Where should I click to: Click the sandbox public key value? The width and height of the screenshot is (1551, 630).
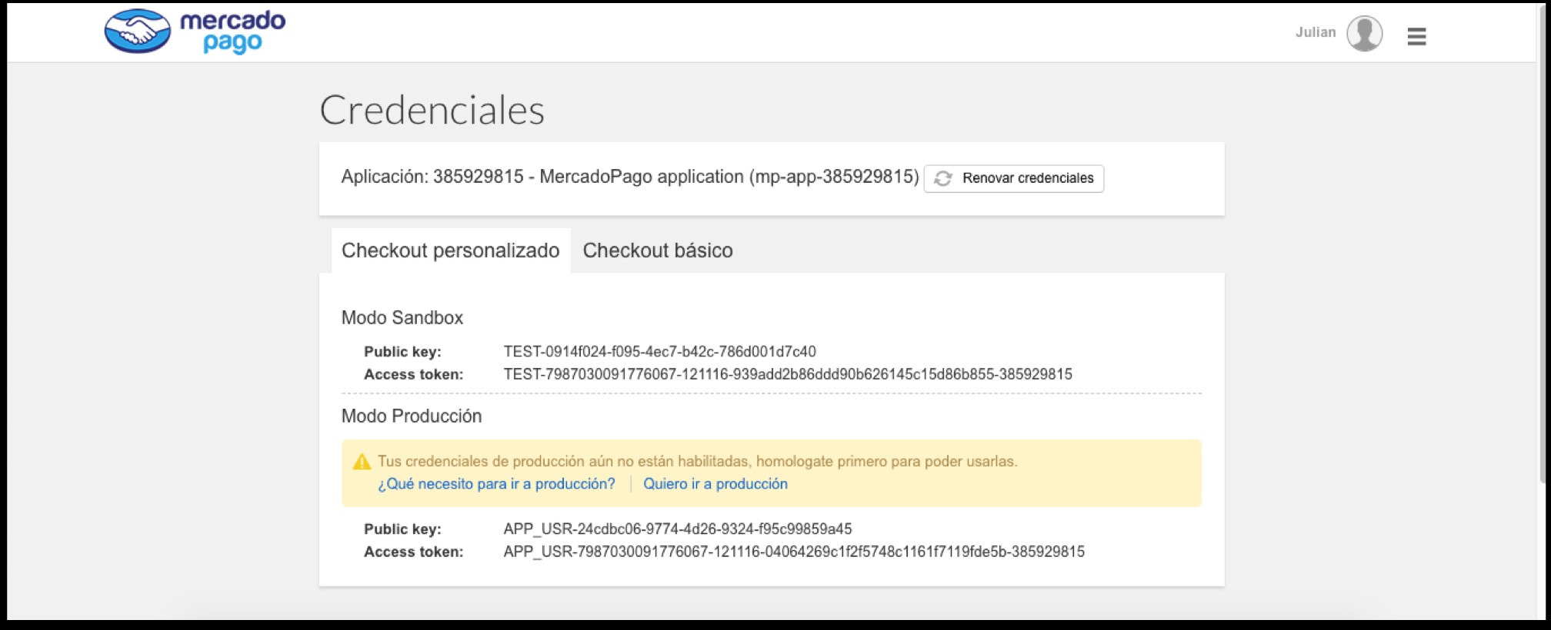659,352
